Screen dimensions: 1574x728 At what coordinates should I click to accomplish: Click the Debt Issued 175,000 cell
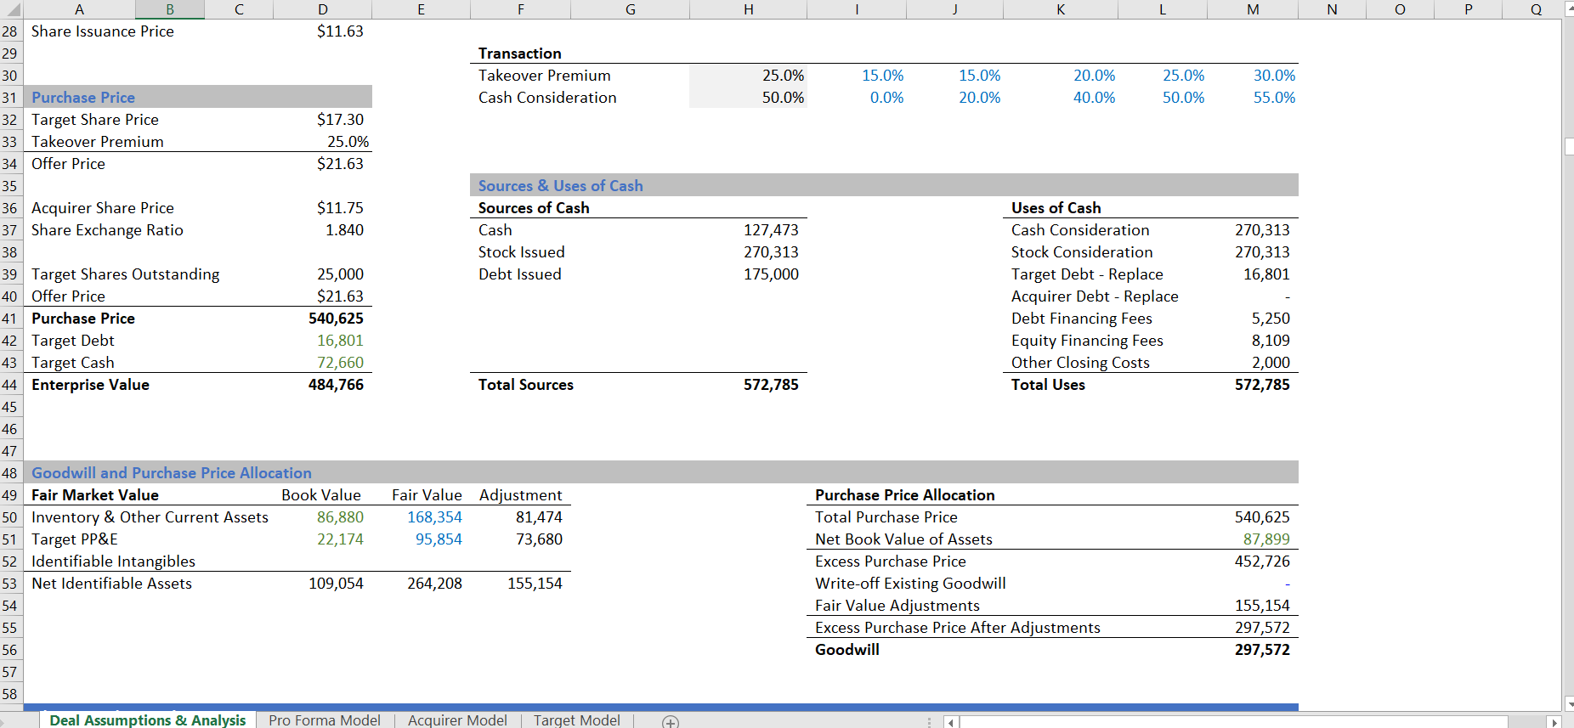tap(770, 274)
